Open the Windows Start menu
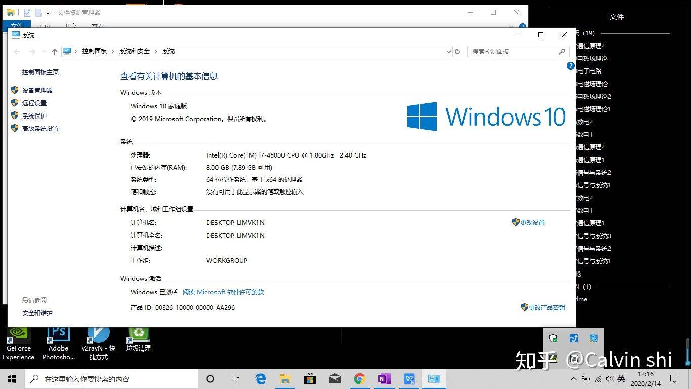691x389 pixels. pyautogui.click(x=12, y=379)
